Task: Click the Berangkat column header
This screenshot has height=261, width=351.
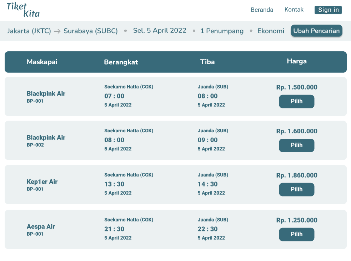Action: click(121, 62)
